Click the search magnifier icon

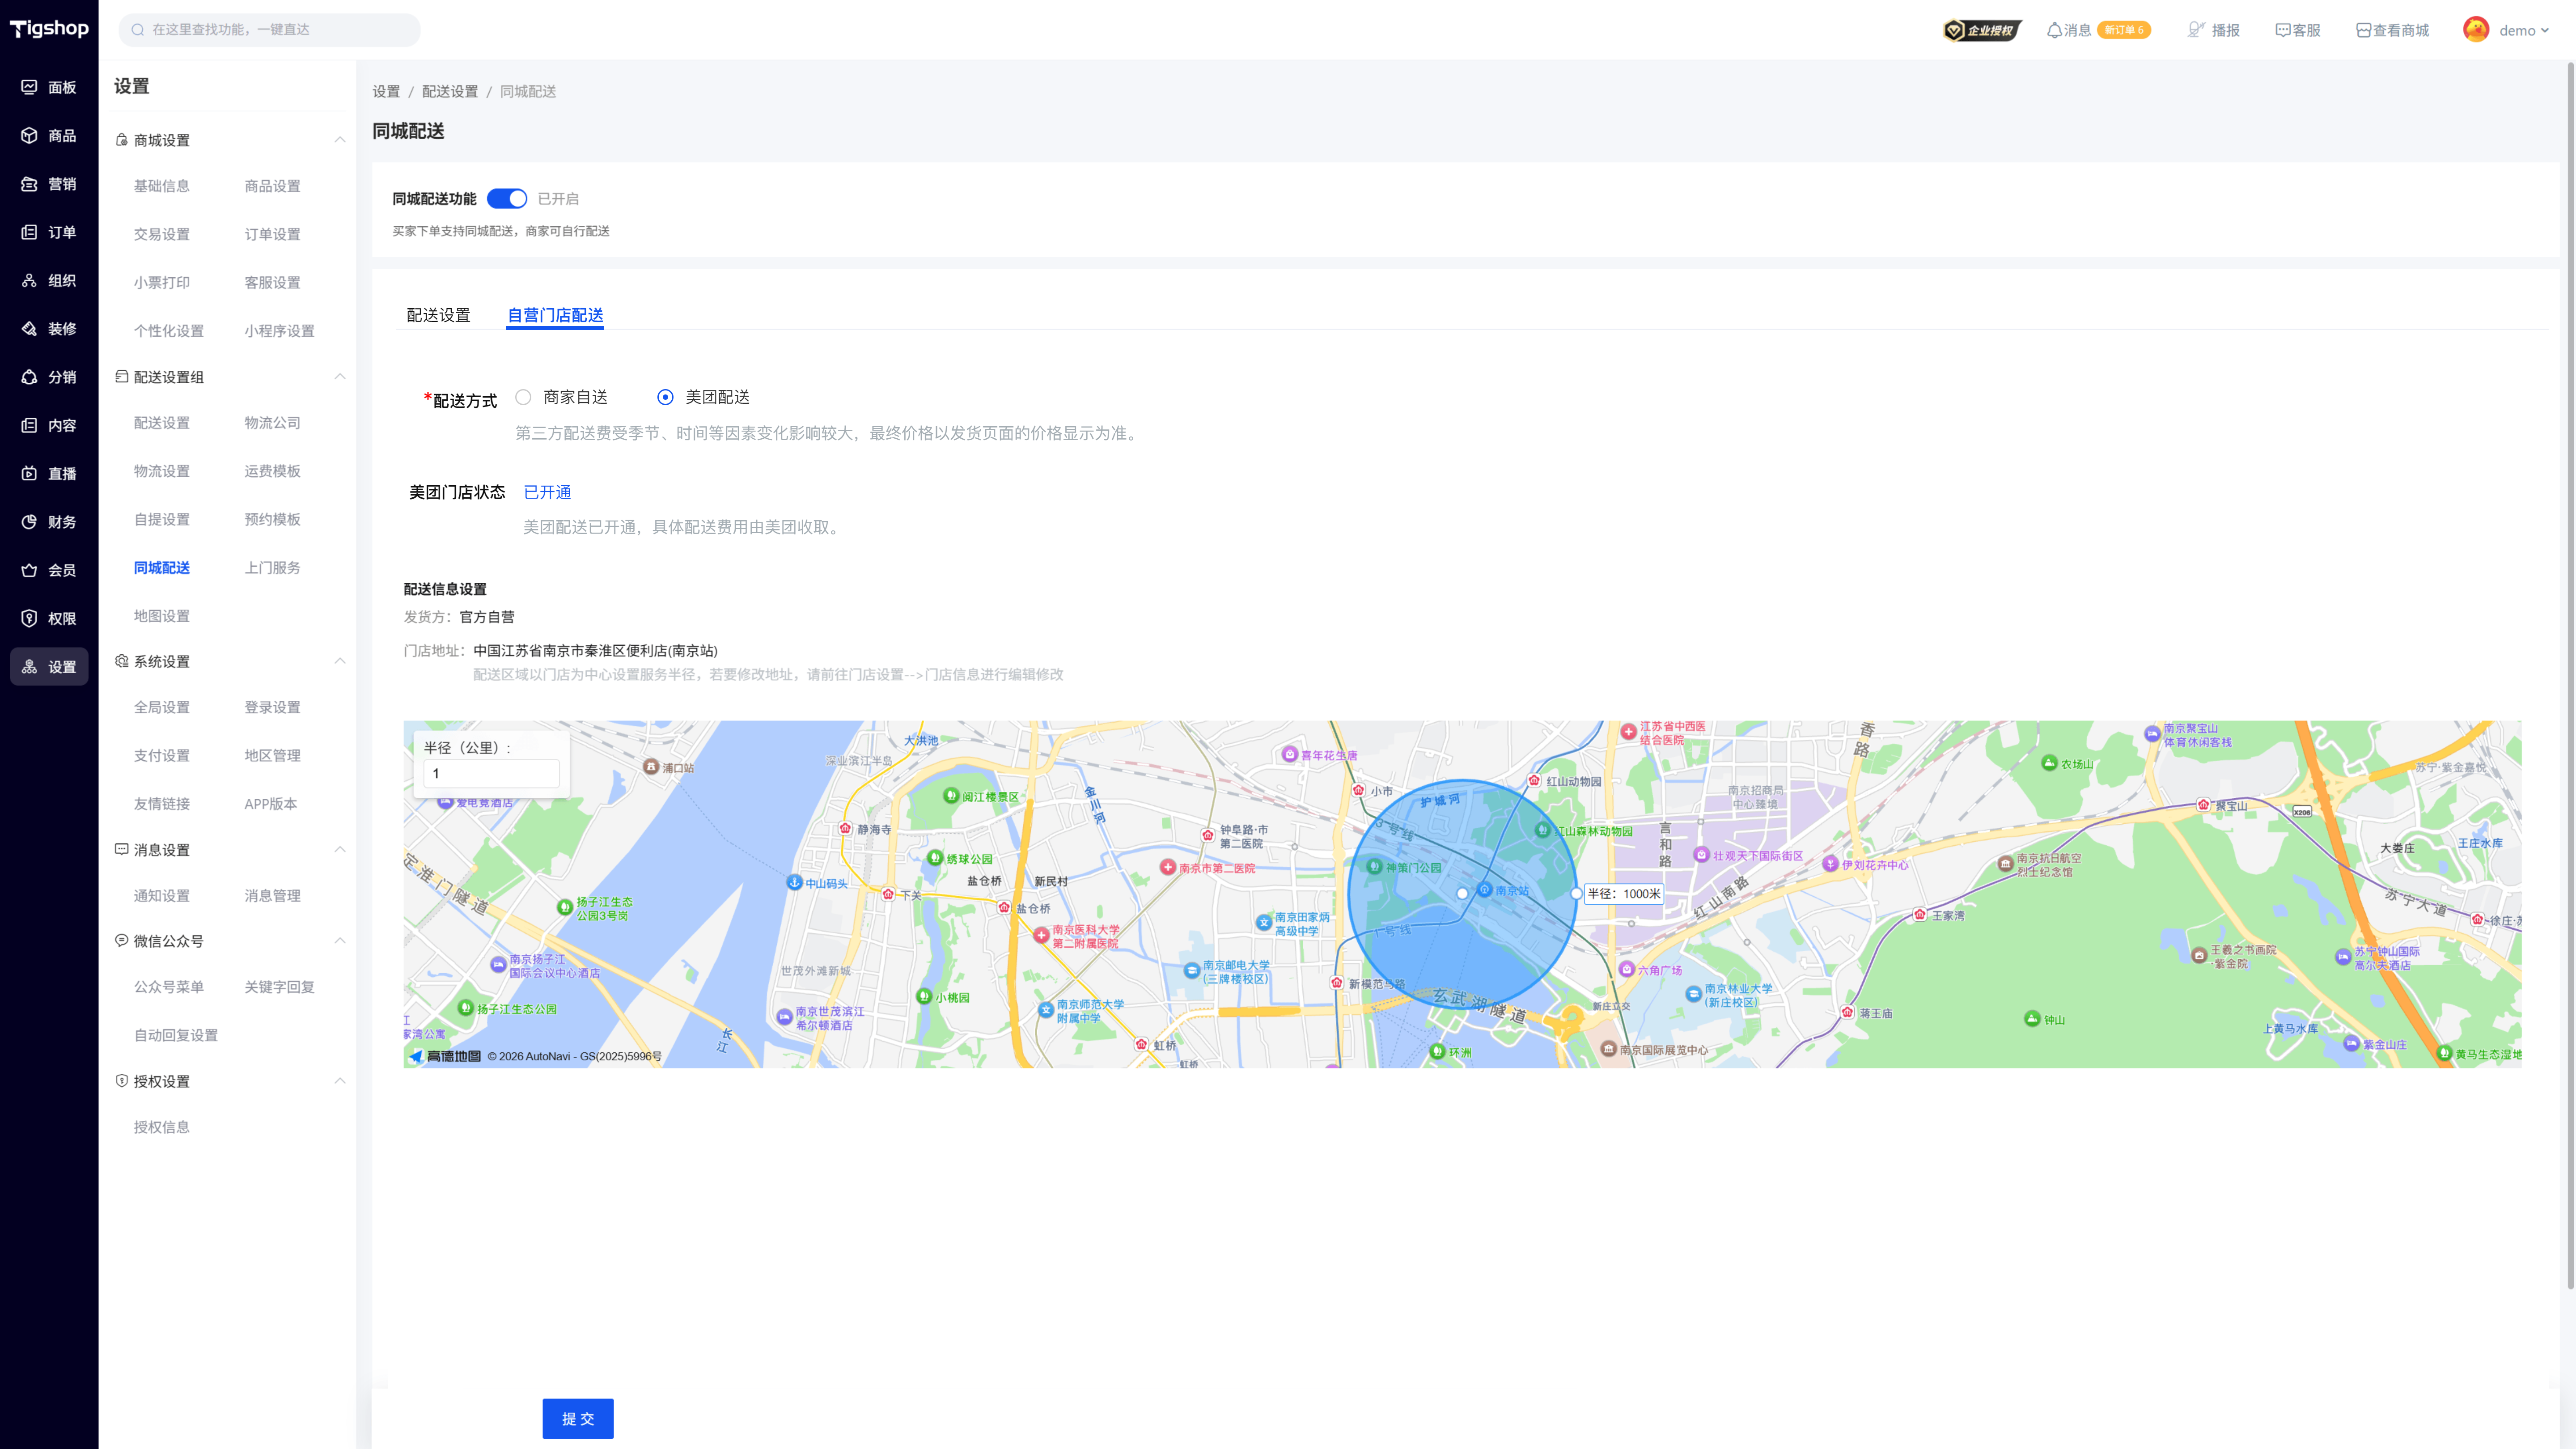pyautogui.click(x=138, y=30)
